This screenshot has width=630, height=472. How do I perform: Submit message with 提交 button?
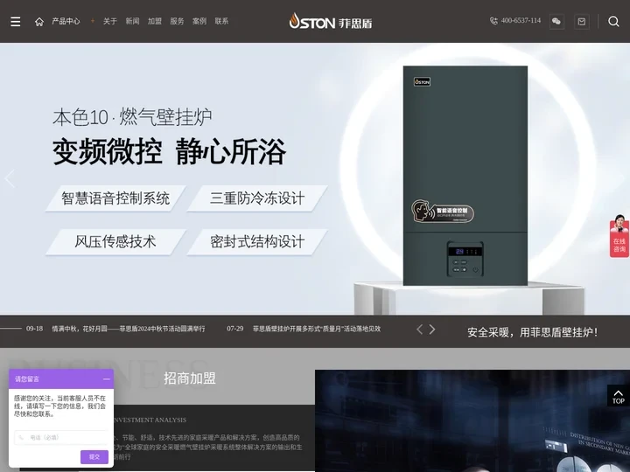94,457
